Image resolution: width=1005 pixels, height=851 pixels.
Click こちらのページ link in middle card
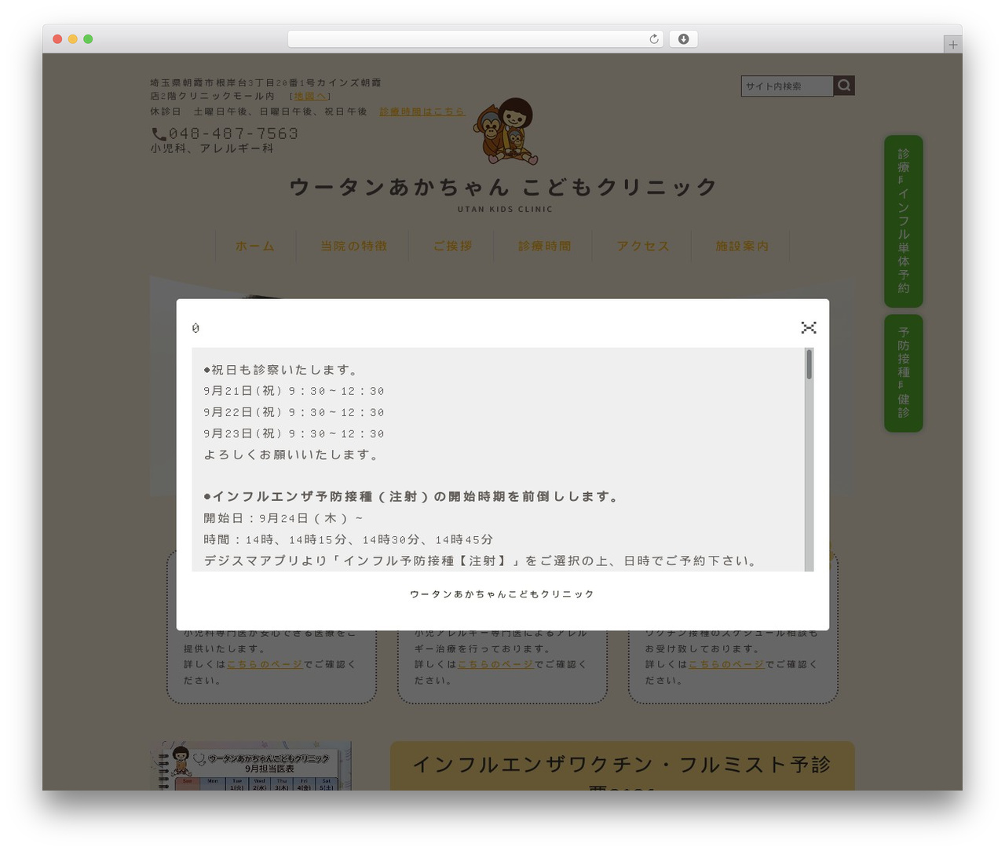pyautogui.click(x=495, y=664)
